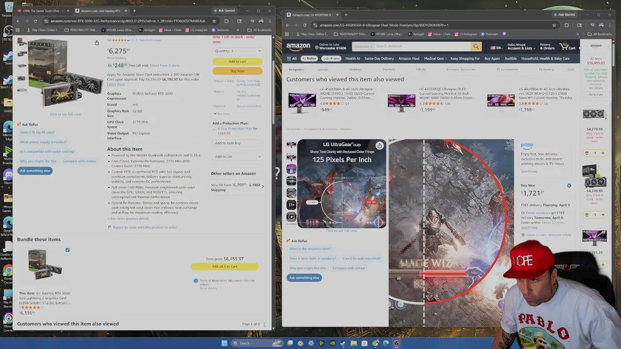621x349 pixels.
Task: Expand the Add to List dropdown arrow
Action: click(259, 157)
